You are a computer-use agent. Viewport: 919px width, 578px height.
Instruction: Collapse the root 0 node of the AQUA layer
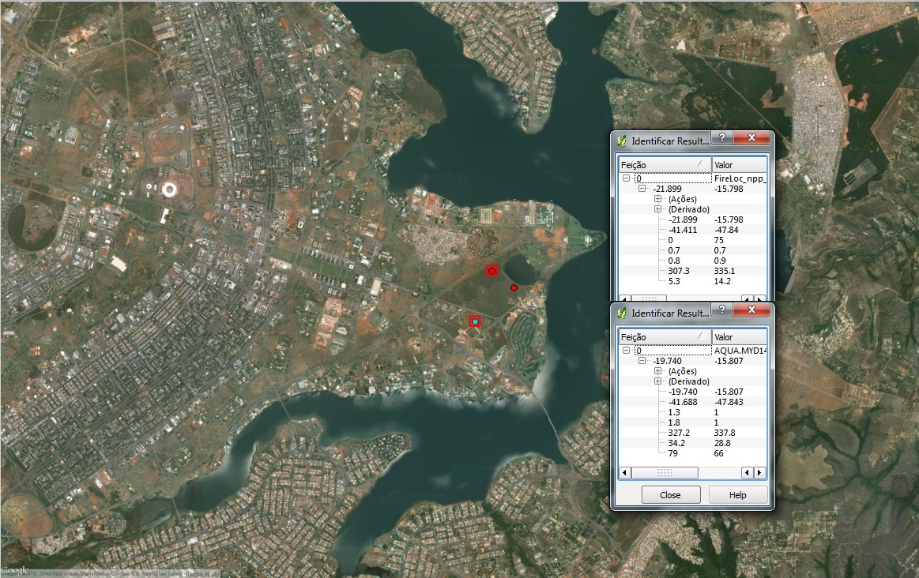[627, 351]
